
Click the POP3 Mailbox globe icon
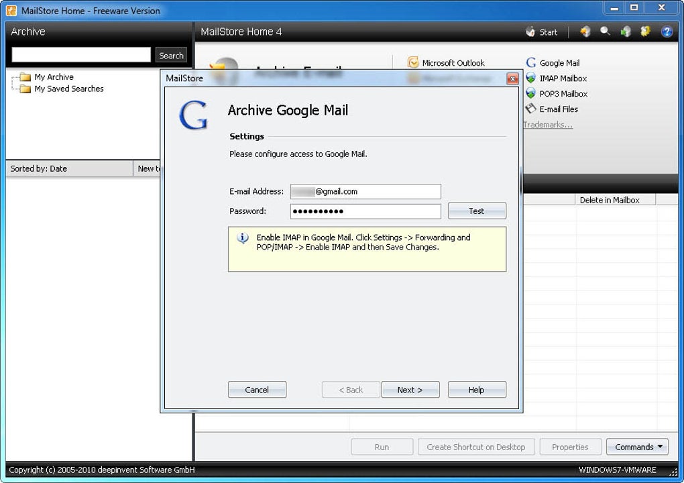point(530,93)
